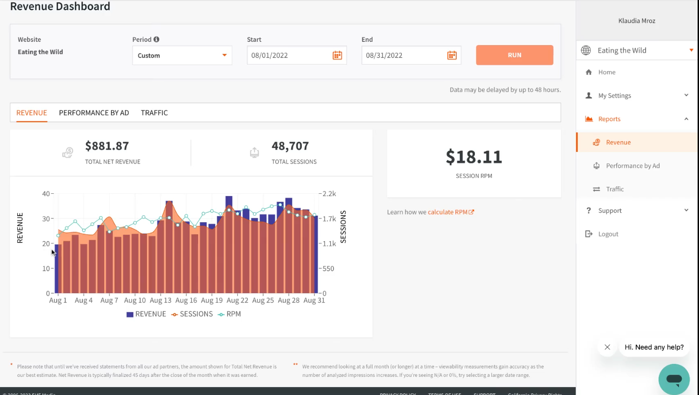Click the Aug 28 axis label
The image size is (699, 395).
pos(289,301)
